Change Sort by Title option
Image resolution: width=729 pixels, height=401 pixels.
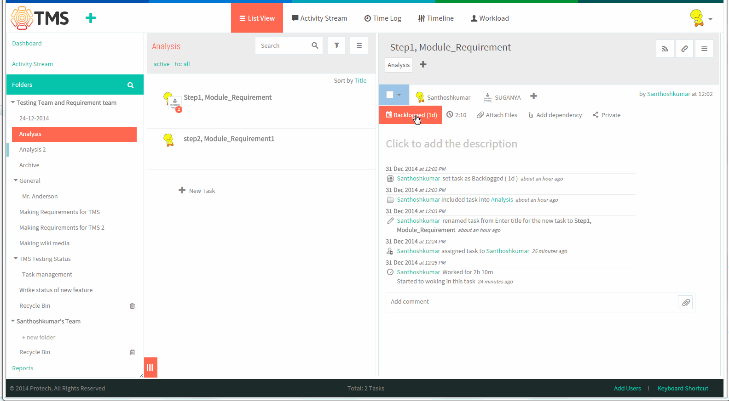[x=360, y=81]
